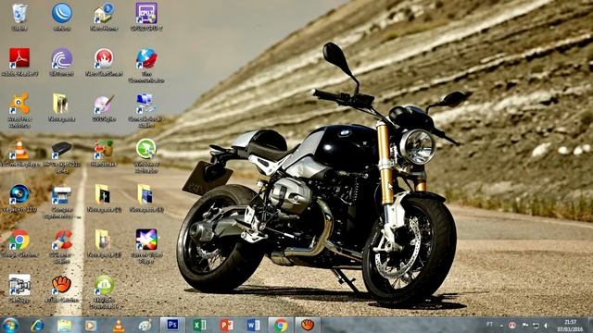Launch VLC media player desktop shortcut
This screenshot has height=333, width=593.
19,153
